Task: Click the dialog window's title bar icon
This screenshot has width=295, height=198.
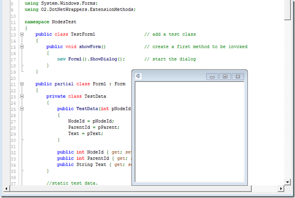Action: [x=138, y=76]
